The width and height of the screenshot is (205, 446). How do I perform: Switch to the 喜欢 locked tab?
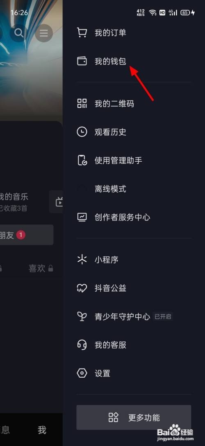[41, 268]
